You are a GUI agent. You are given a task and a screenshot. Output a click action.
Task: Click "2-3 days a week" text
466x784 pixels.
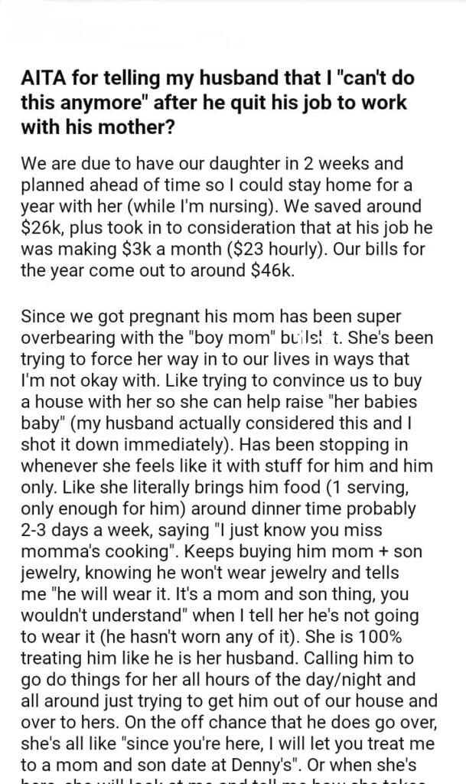point(75,529)
